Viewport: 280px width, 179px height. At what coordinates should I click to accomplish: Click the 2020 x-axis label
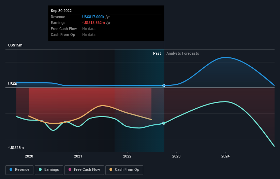tap(29, 156)
